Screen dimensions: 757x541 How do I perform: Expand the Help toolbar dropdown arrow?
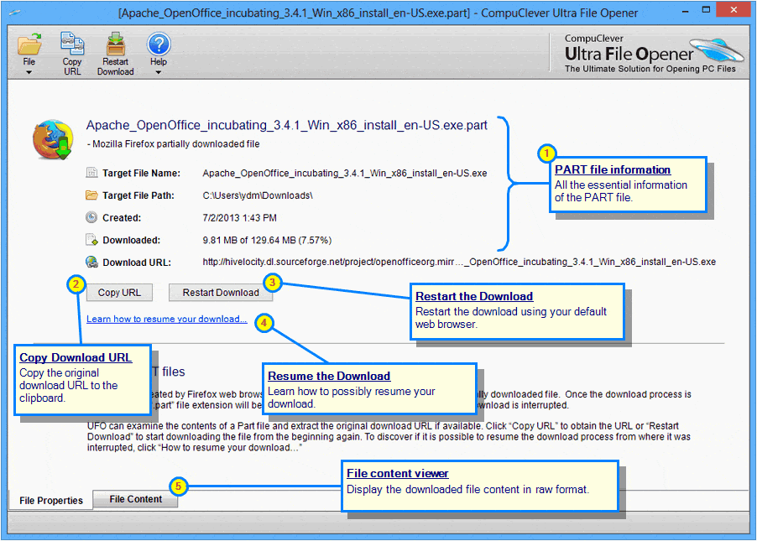pyautogui.click(x=158, y=71)
